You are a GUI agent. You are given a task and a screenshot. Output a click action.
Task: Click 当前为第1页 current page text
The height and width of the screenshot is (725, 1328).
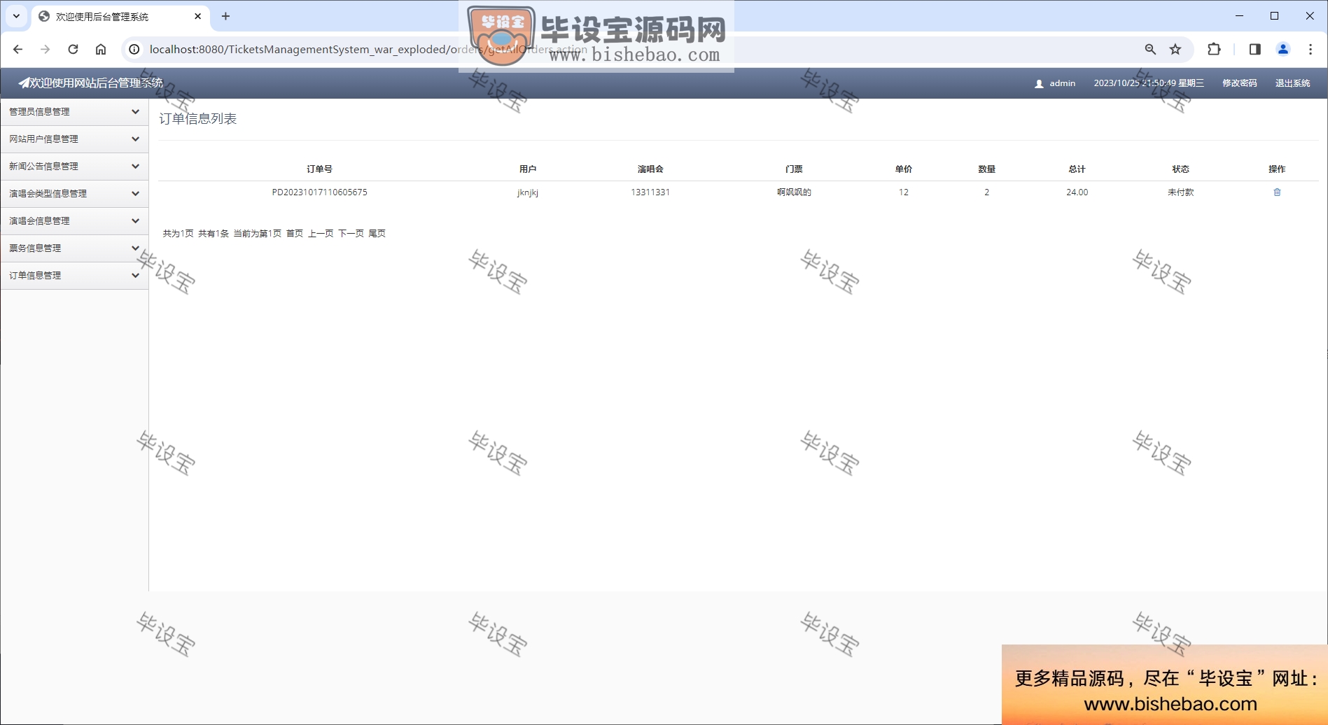258,234
